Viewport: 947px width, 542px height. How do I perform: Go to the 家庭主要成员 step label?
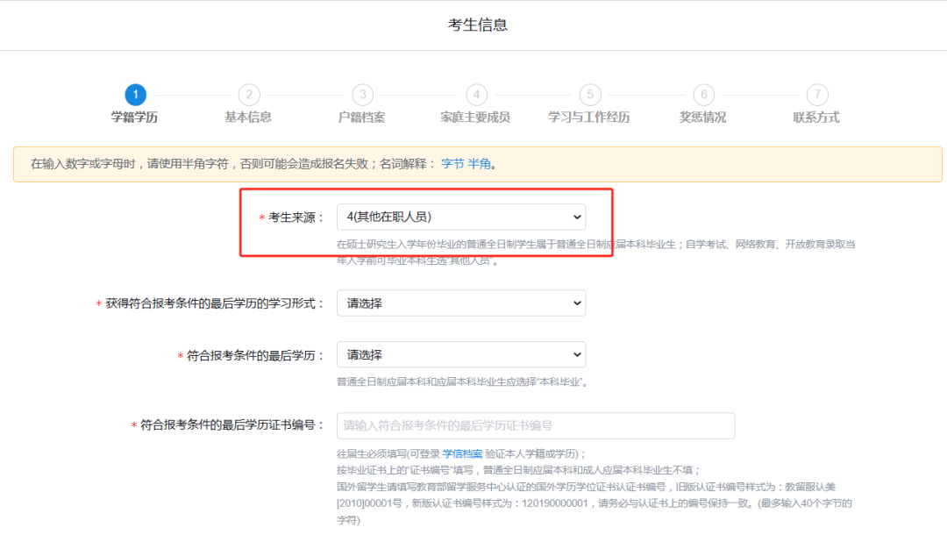coord(475,118)
